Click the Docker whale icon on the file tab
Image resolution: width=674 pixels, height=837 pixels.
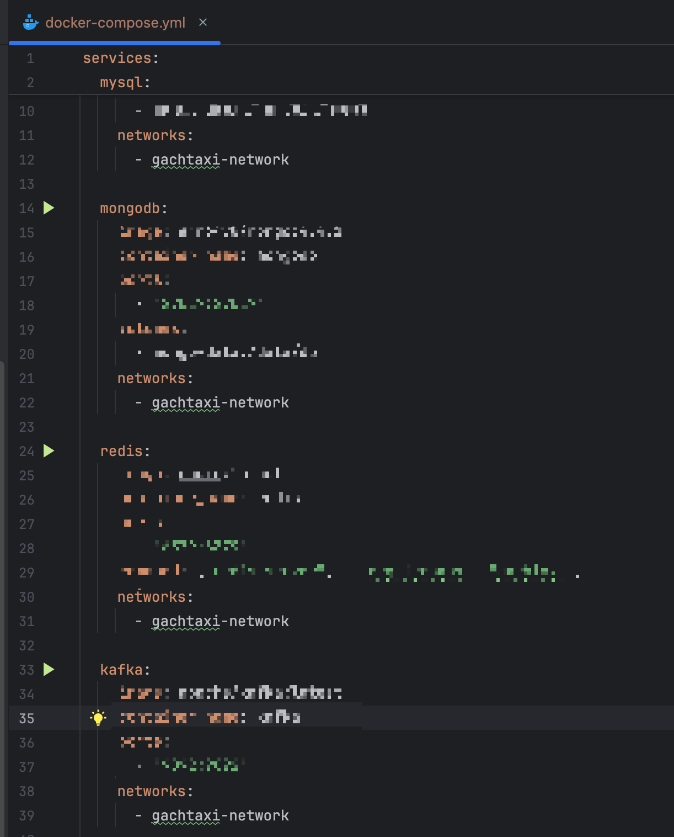coord(30,23)
